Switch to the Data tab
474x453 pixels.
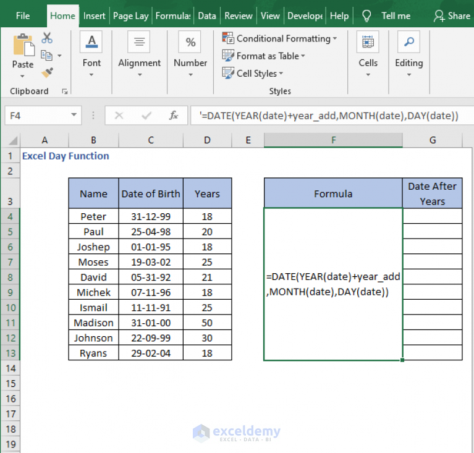click(x=207, y=15)
